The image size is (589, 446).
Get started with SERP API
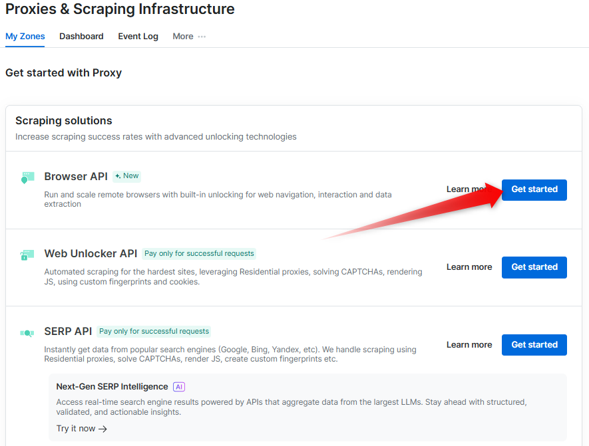(534, 345)
